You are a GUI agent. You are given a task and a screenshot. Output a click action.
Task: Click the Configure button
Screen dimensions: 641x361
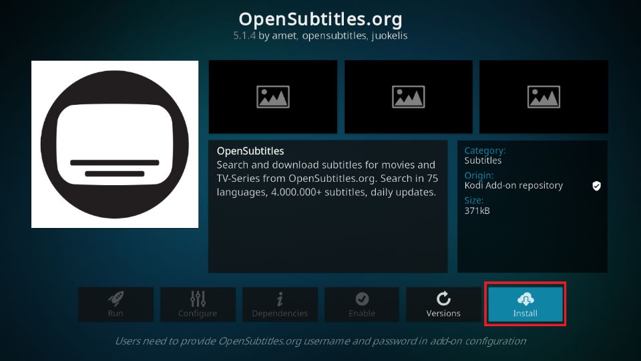tap(198, 304)
